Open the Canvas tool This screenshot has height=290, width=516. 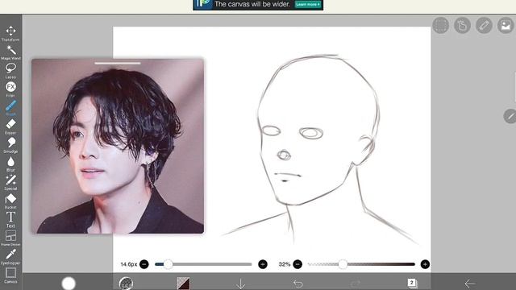click(x=10, y=275)
